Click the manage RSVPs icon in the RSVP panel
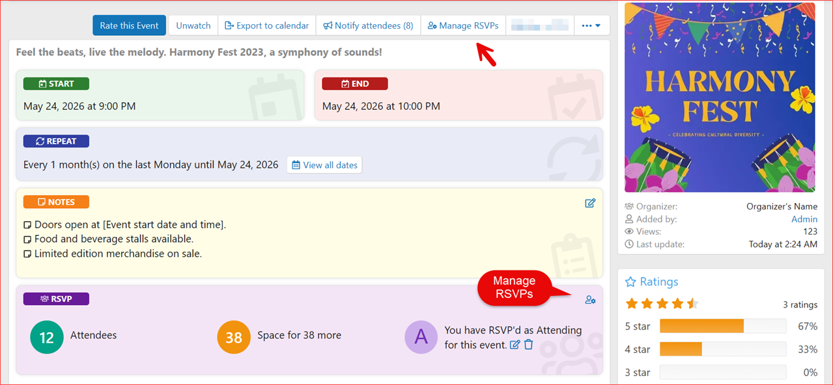Screen dimensions: 833x385 [590, 300]
